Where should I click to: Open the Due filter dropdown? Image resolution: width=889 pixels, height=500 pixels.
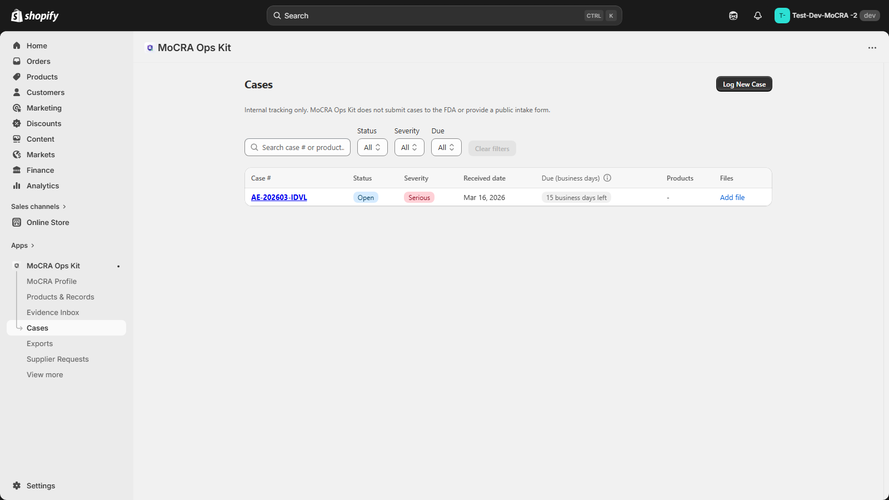[446, 147]
